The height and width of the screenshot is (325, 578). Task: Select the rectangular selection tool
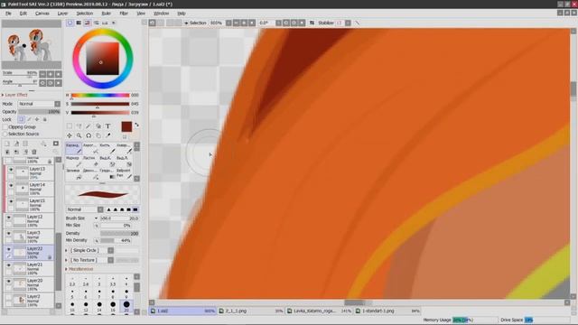pos(70,126)
